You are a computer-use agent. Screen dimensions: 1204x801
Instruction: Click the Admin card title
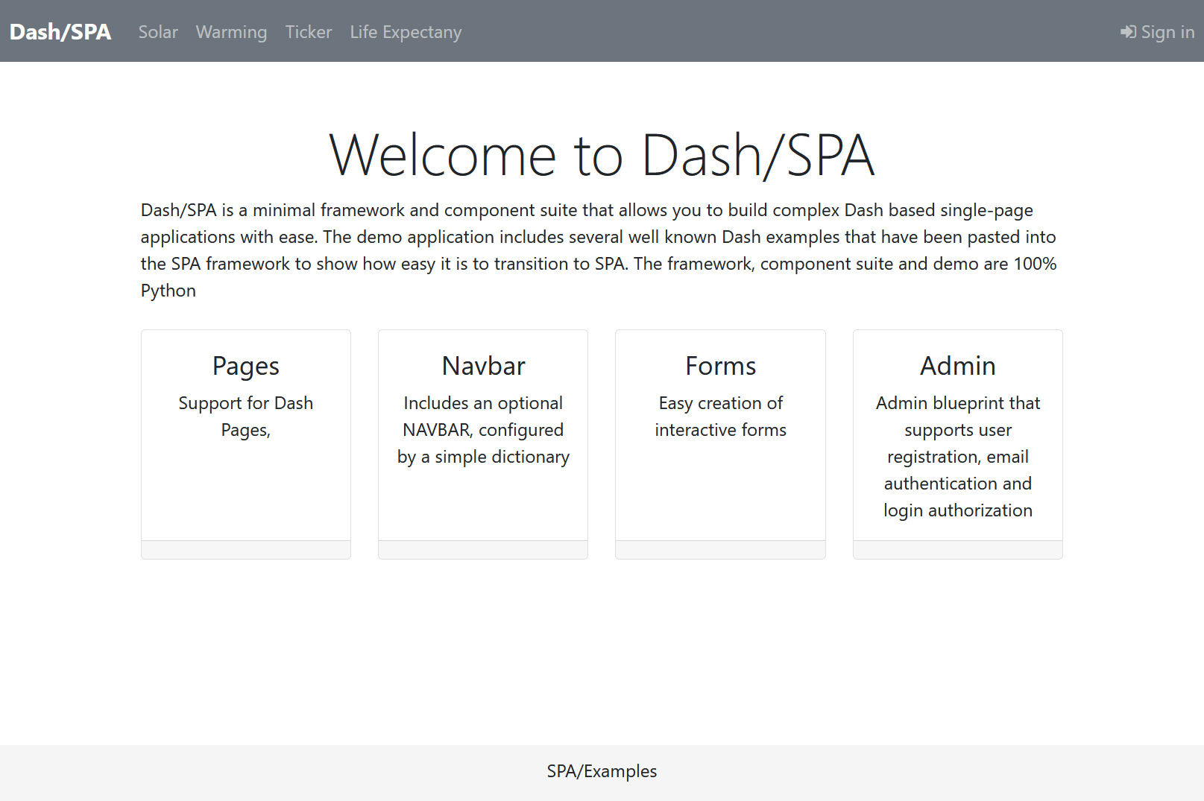[957, 366]
